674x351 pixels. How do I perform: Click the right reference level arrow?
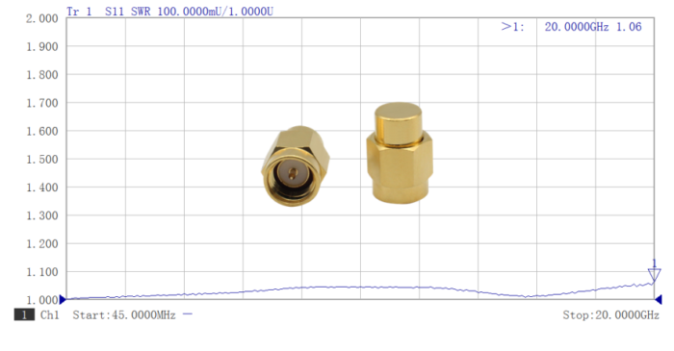click(658, 299)
